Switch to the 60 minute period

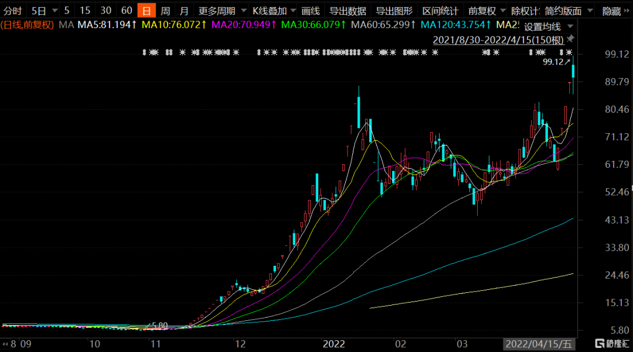coord(126,11)
